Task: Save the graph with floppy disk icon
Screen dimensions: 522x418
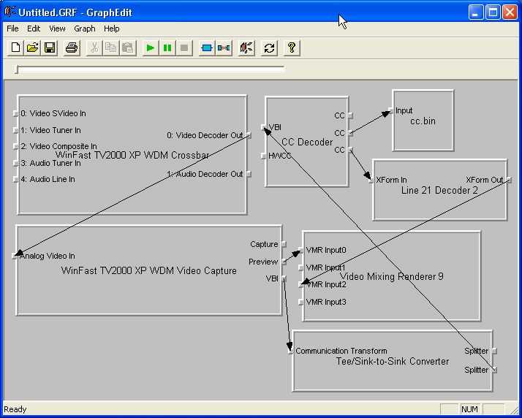Action: [50, 48]
